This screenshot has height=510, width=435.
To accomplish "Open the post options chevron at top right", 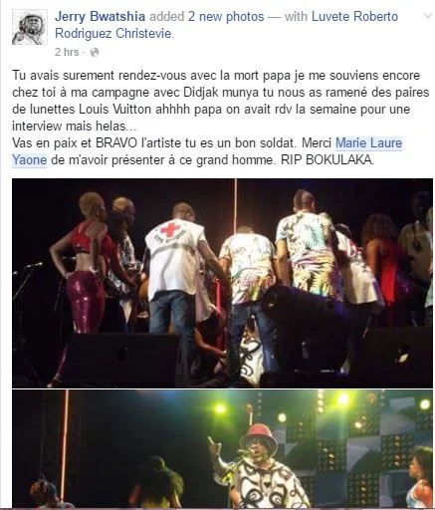I will [x=428, y=16].
